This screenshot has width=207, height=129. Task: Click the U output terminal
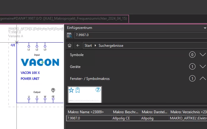[29, 99]
